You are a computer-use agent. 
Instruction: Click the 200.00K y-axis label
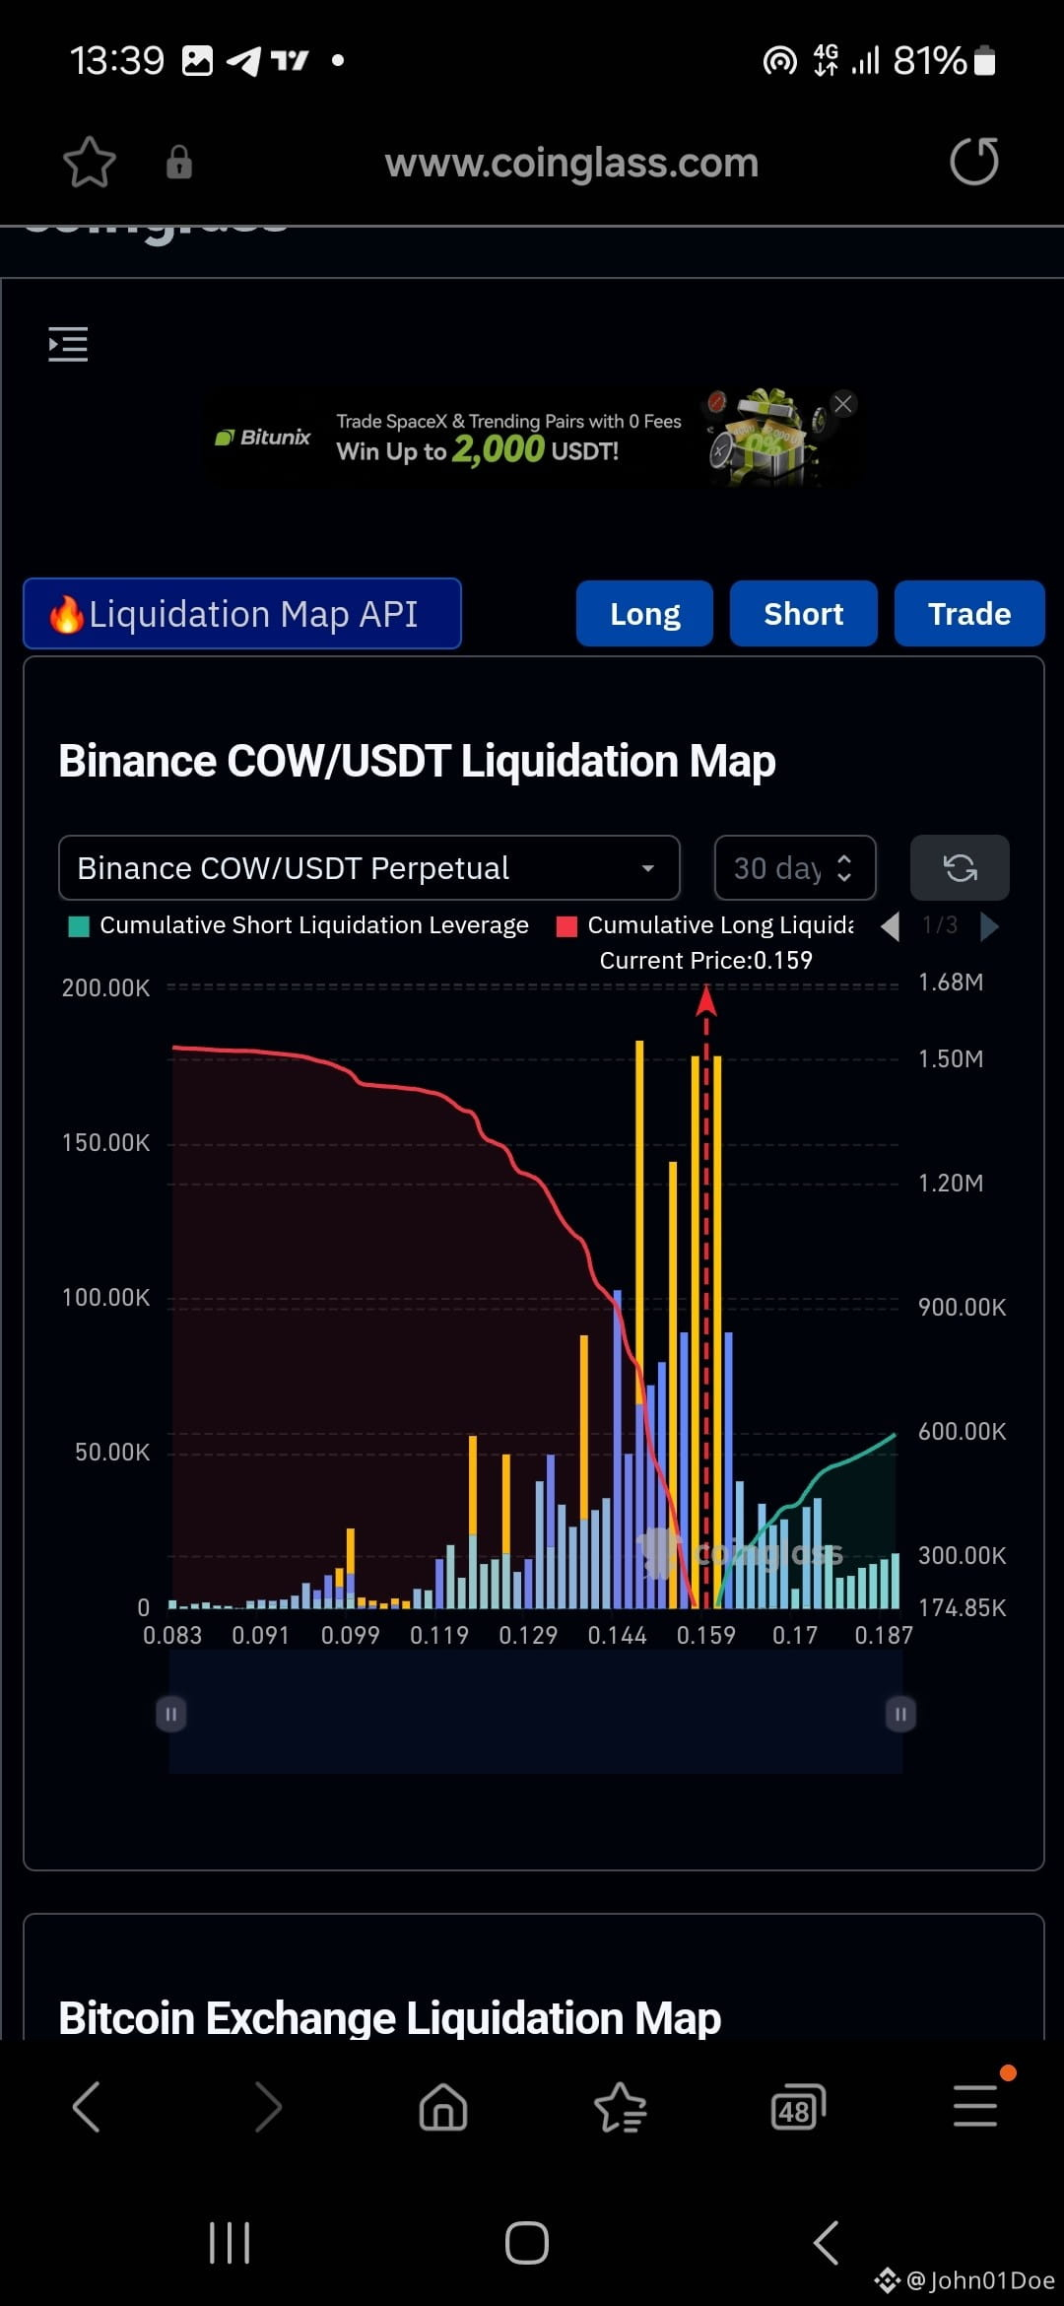[x=106, y=987]
